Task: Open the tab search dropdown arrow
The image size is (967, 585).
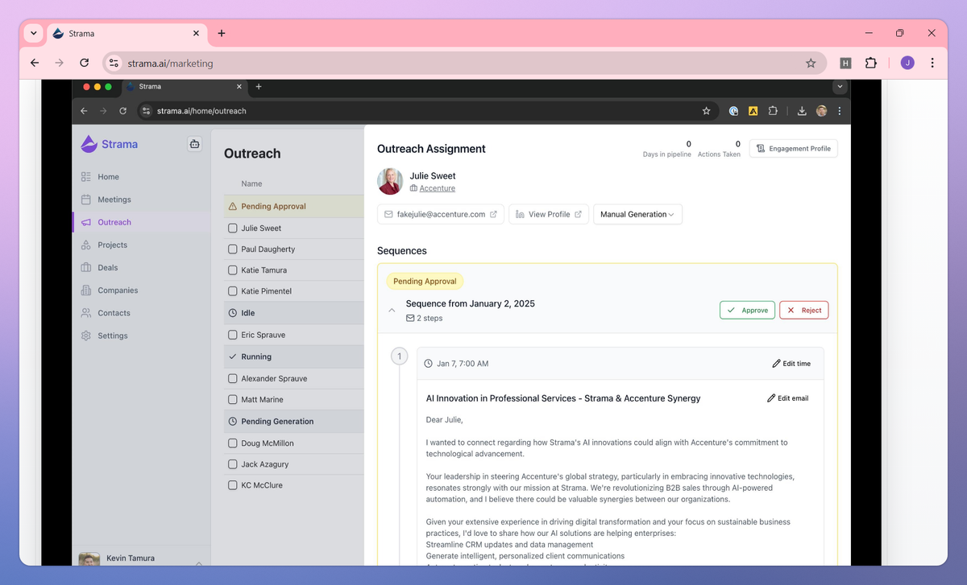Action: (33, 33)
